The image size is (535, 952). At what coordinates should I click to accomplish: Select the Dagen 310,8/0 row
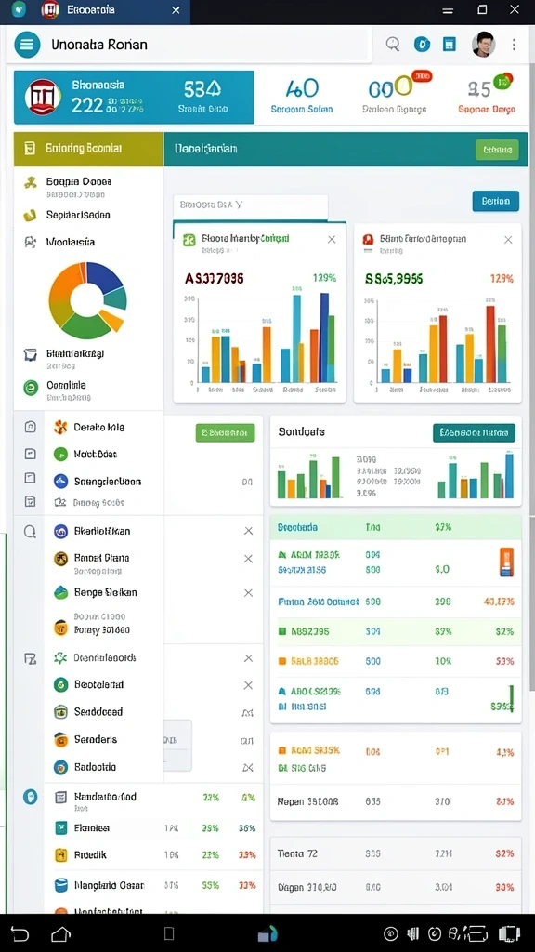click(x=396, y=888)
